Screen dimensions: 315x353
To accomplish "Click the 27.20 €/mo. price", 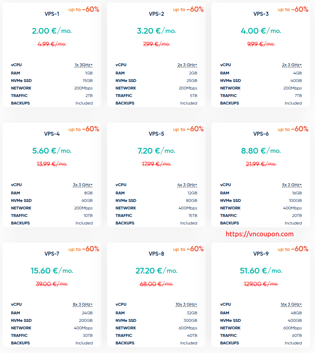I will pyautogui.click(x=156, y=271).
